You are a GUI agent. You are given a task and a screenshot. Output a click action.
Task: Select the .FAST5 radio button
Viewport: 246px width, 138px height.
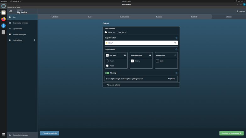pos(107,61)
